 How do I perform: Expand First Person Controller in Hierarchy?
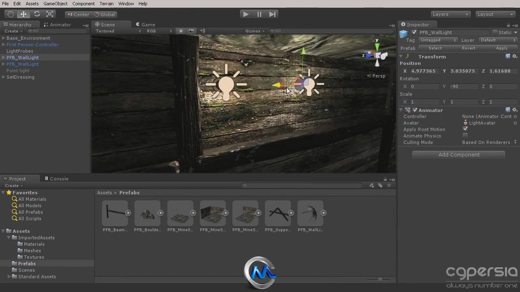pos(3,45)
